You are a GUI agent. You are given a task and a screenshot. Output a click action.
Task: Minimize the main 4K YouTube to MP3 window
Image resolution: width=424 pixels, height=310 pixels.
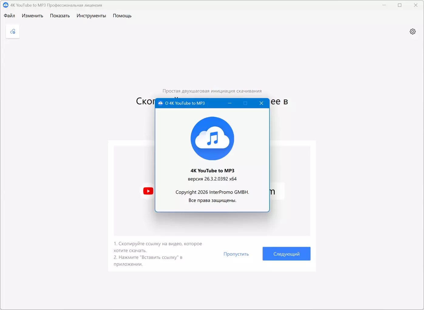coord(384,5)
